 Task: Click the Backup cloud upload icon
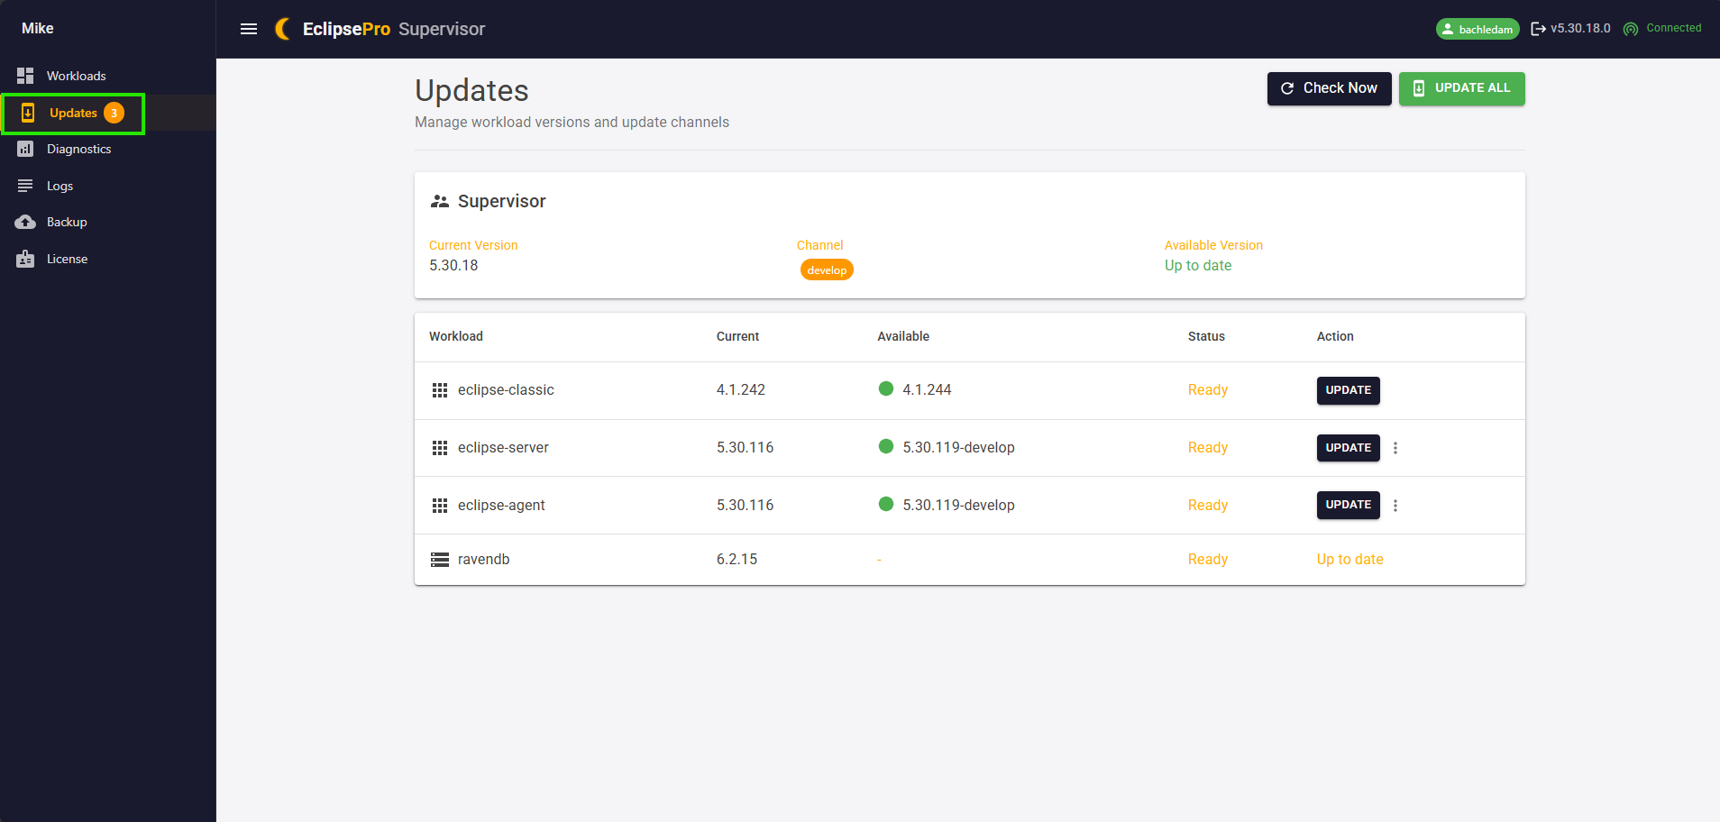[25, 222]
